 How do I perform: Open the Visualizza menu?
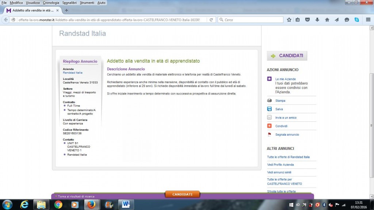pos(33,3)
